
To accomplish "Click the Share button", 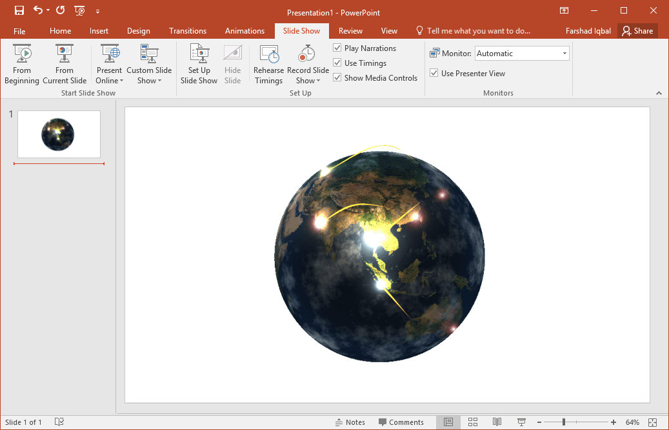I will click(x=637, y=31).
